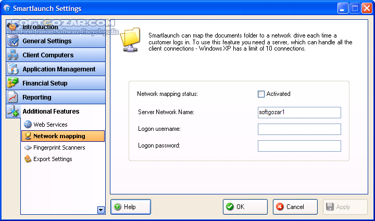Enable the Activated network mapping checkbox

coord(261,94)
